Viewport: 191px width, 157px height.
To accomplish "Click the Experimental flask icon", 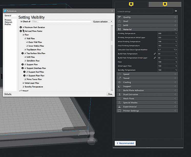I will [x=119, y=107].
